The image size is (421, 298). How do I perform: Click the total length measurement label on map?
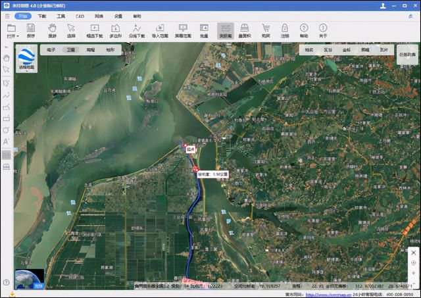(x=213, y=174)
